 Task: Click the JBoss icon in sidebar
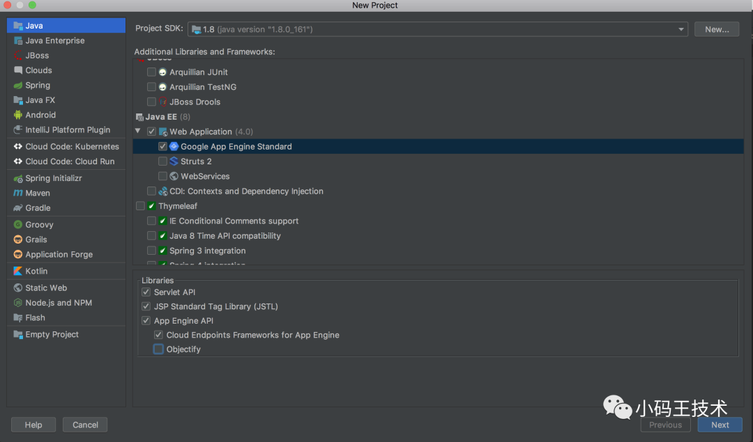pyautogui.click(x=18, y=55)
